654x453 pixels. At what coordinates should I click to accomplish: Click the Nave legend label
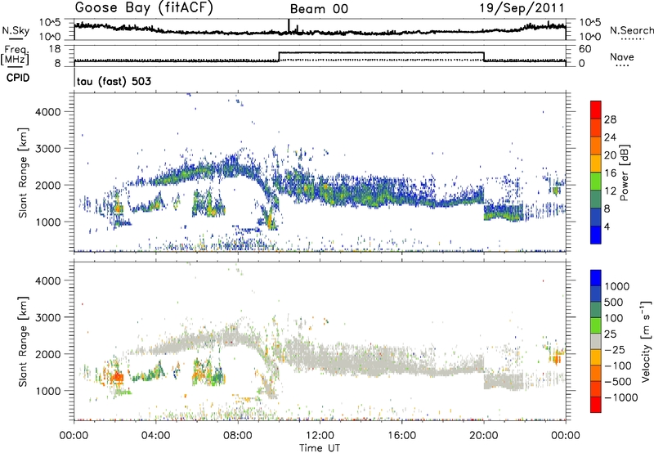click(x=622, y=57)
